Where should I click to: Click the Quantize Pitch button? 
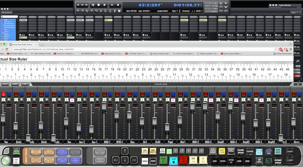pyautogui.click(x=100, y=152)
